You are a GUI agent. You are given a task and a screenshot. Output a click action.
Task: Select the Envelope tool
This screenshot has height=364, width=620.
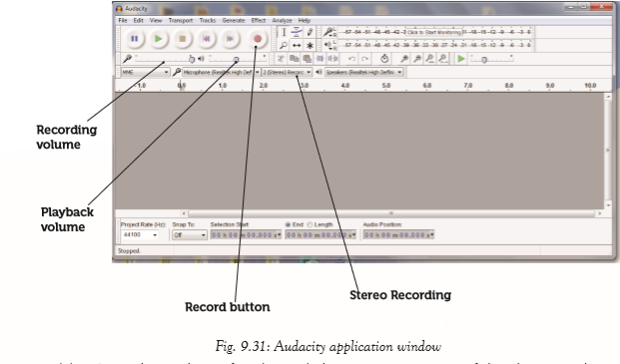297,32
